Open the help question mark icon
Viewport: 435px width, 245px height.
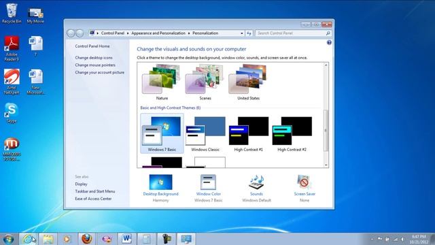tap(329, 42)
